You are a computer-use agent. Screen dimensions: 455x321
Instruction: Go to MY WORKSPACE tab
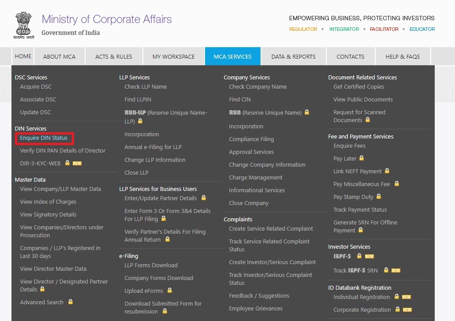click(174, 56)
